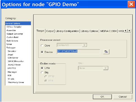
Task: Select the Core radio button
Action: point(42,46)
